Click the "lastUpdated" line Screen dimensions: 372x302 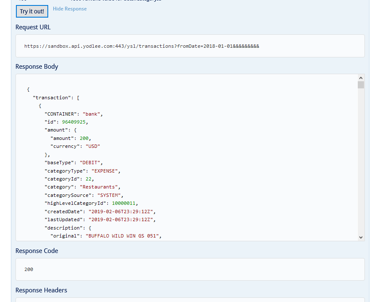point(100,219)
